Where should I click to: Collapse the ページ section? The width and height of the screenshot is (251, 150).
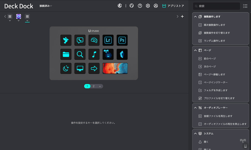195,50
